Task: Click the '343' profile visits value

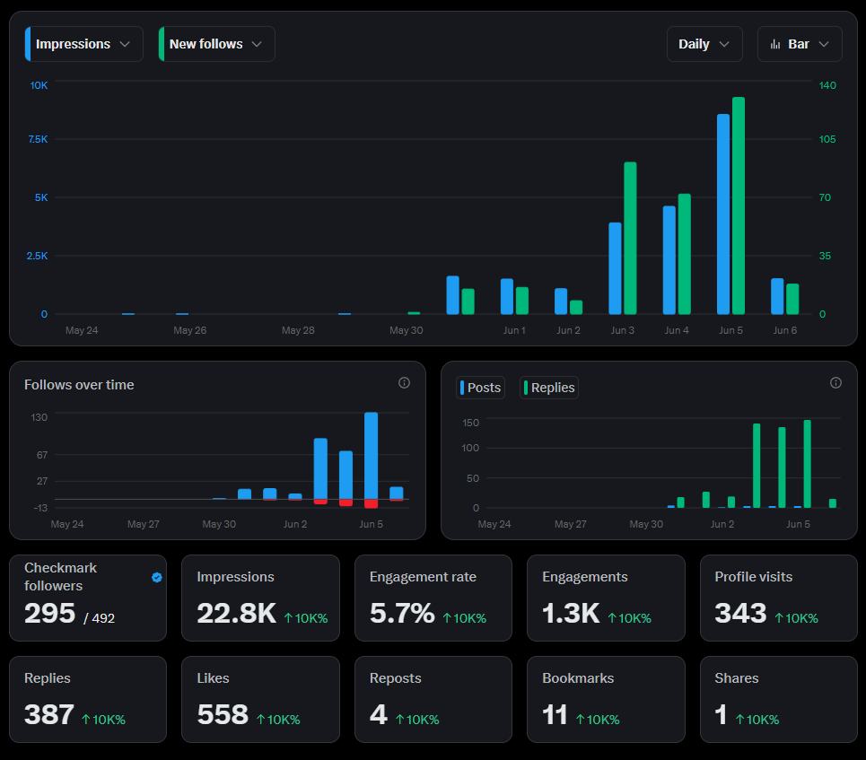Action: pos(740,613)
